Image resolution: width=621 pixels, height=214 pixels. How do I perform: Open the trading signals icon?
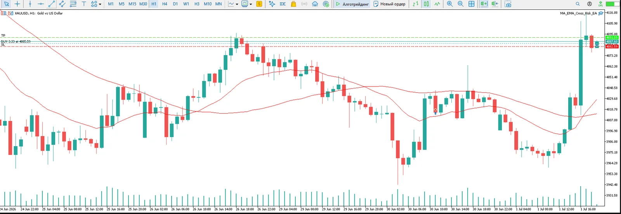[304, 4]
